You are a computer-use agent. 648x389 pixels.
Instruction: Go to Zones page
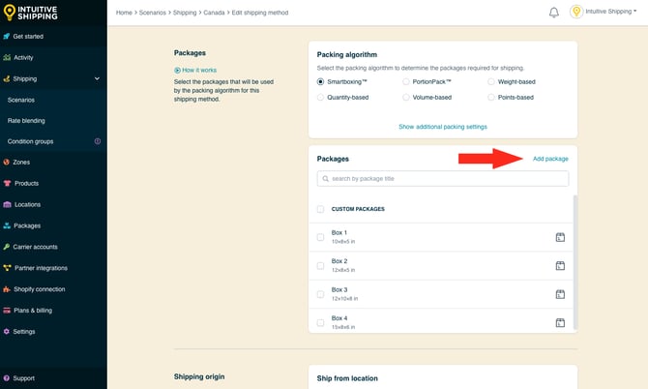tap(21, 162)
